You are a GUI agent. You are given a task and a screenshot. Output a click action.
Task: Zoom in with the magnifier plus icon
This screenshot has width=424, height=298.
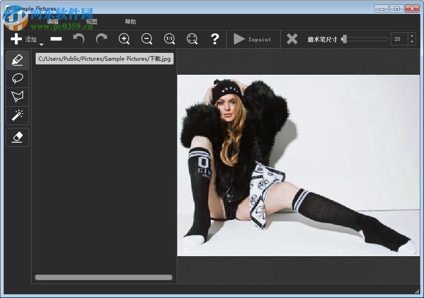pyautogui.click(x=124, y=39)
